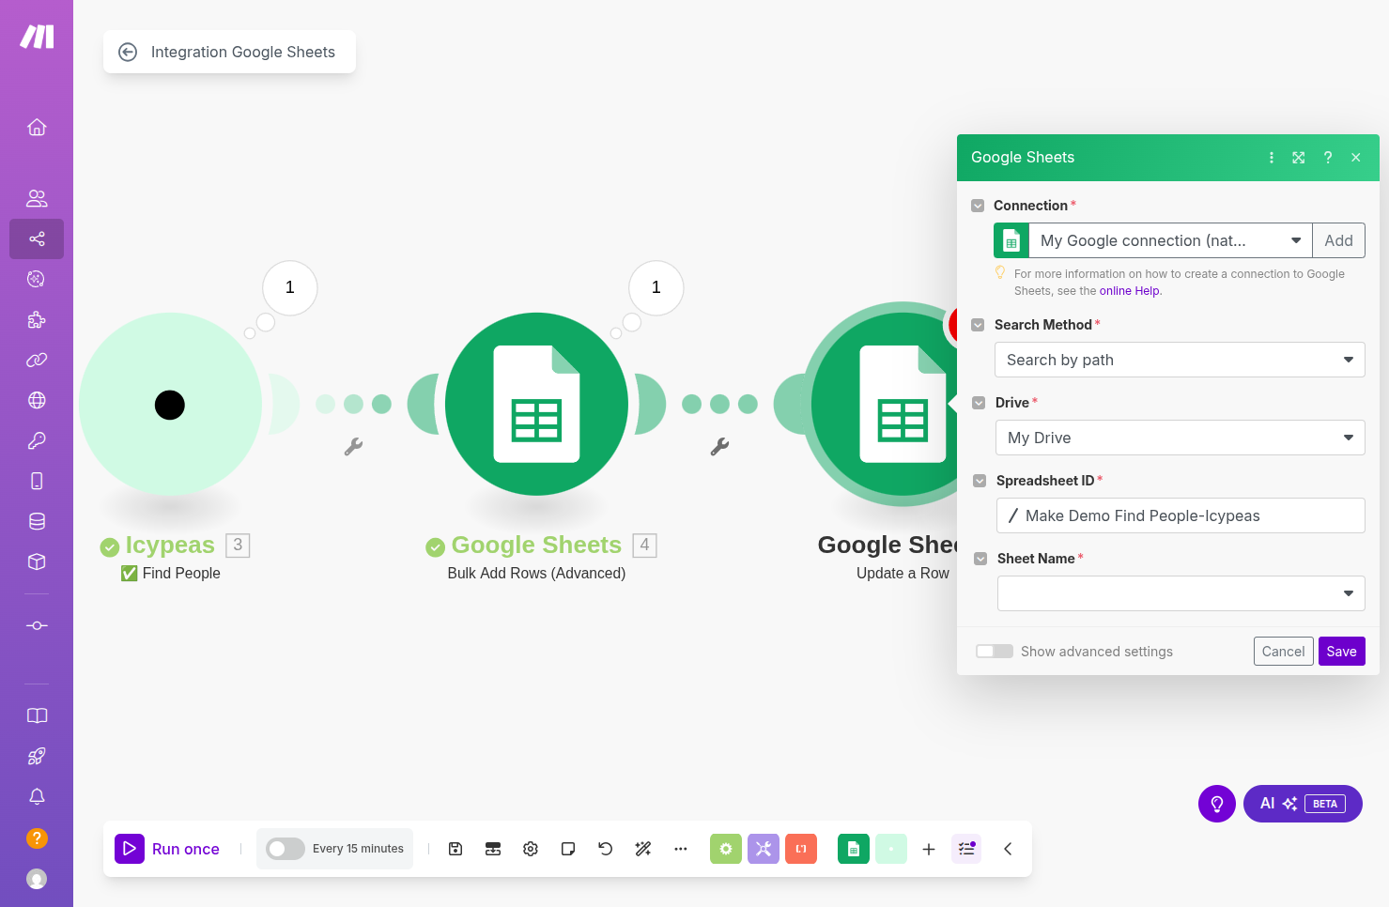This screenshot has height=907, width=1389.
Task: Save scenario with floppy disk icon
Action: tap(455, 849)
